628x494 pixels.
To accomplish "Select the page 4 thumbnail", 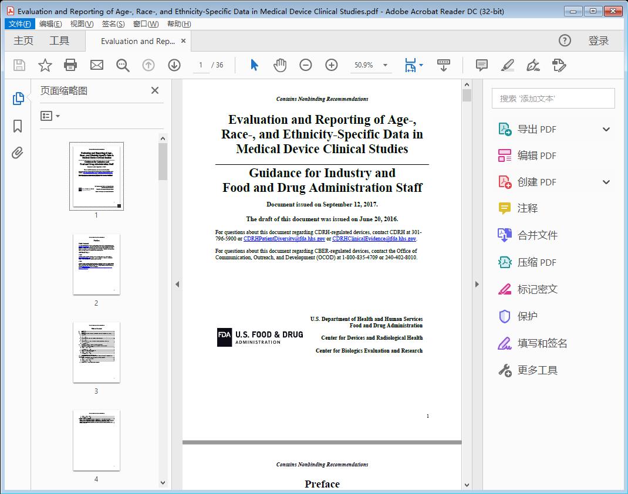I will pyautogui.click(x=96, y=441).
